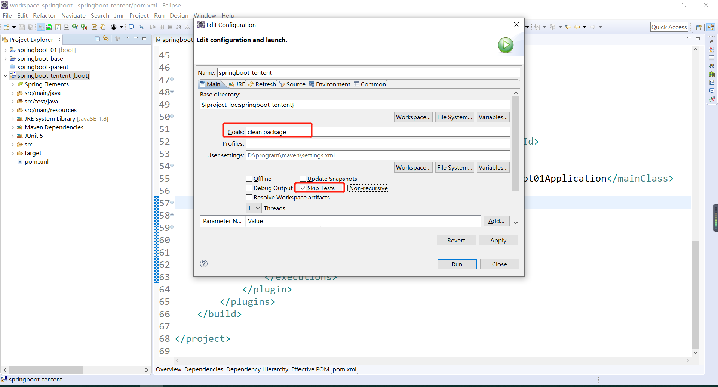Click the JUnit view icon in right trim

tap(712, 99)
